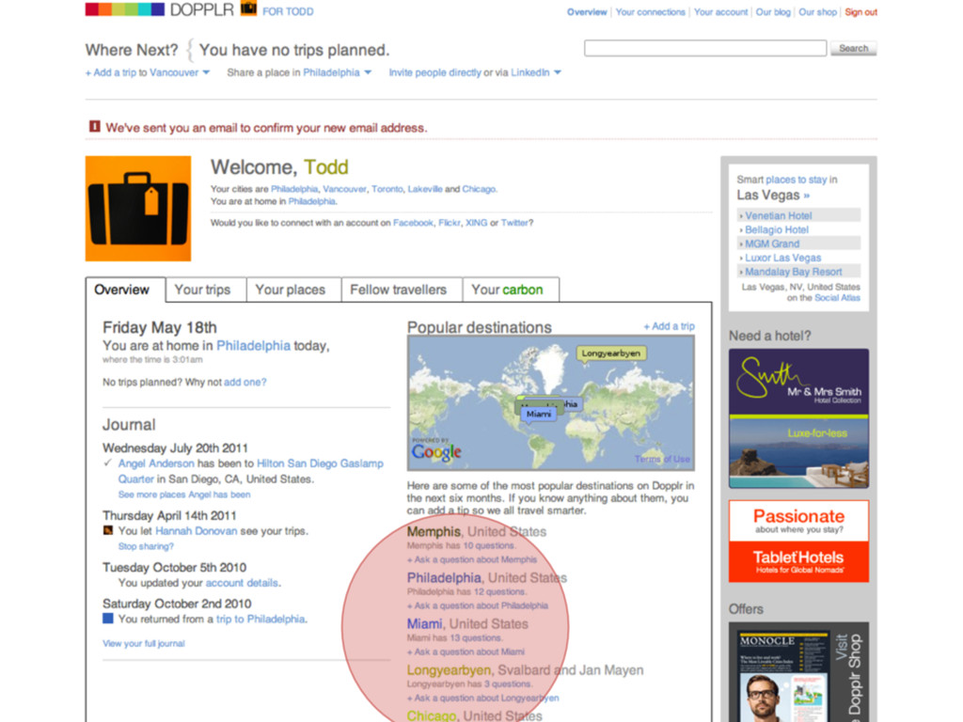Click See more places Angel has been
Screen dimensions: 963x722
click(x=184, y=494)
